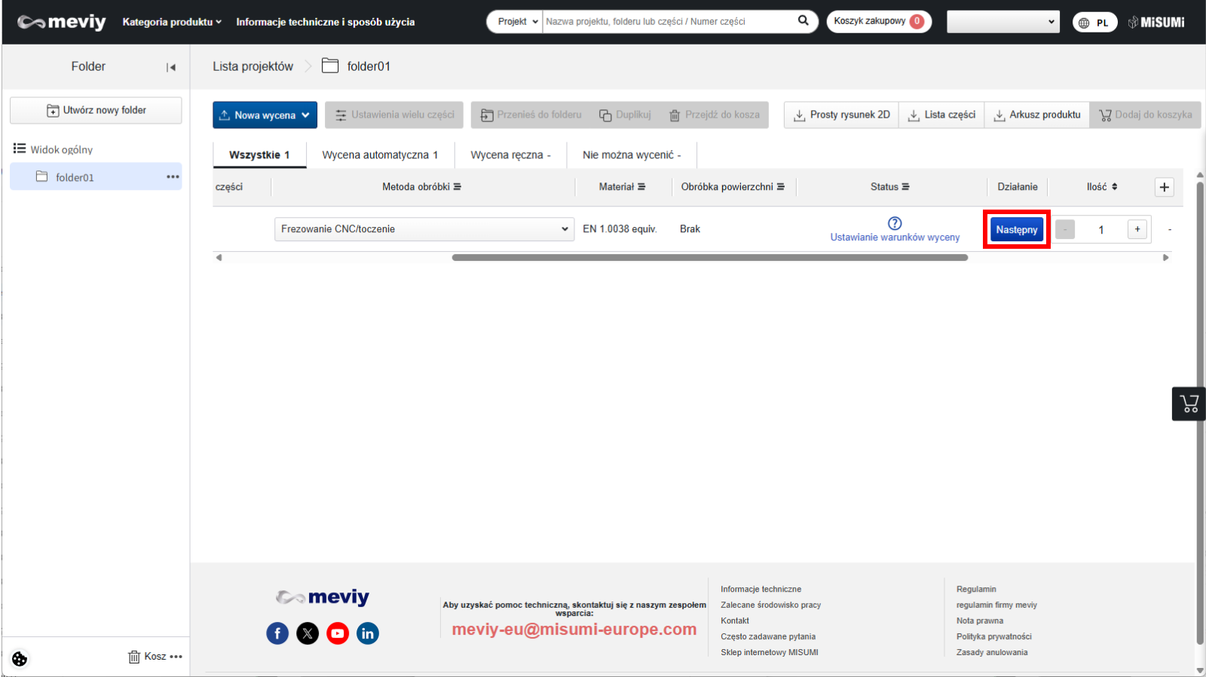Collapse the Folder side panel
Screen dimensions: 1206x677
click(171, 67)
